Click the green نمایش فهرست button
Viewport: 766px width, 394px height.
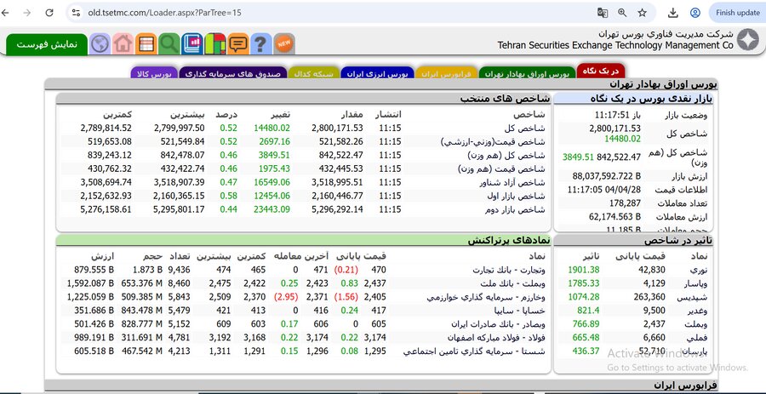[x=47, y=44]
